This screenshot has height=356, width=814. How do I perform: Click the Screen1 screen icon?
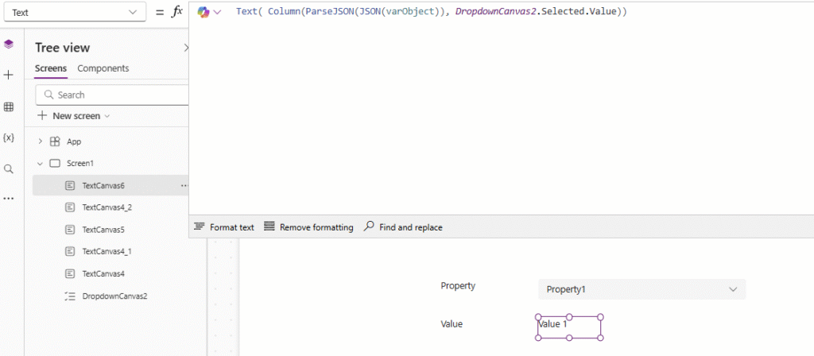coord(55,164)
